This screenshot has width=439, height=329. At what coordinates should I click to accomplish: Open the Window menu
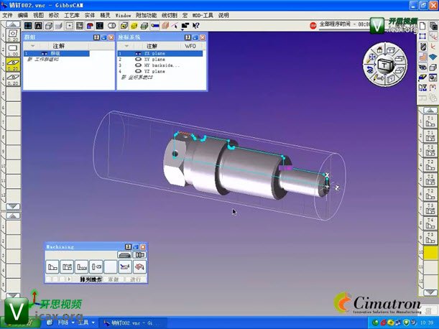[123, 15]
